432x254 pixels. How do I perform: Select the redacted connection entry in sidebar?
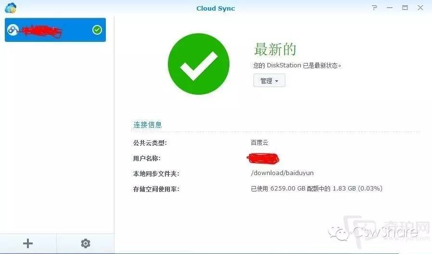(x=55, y=30)
